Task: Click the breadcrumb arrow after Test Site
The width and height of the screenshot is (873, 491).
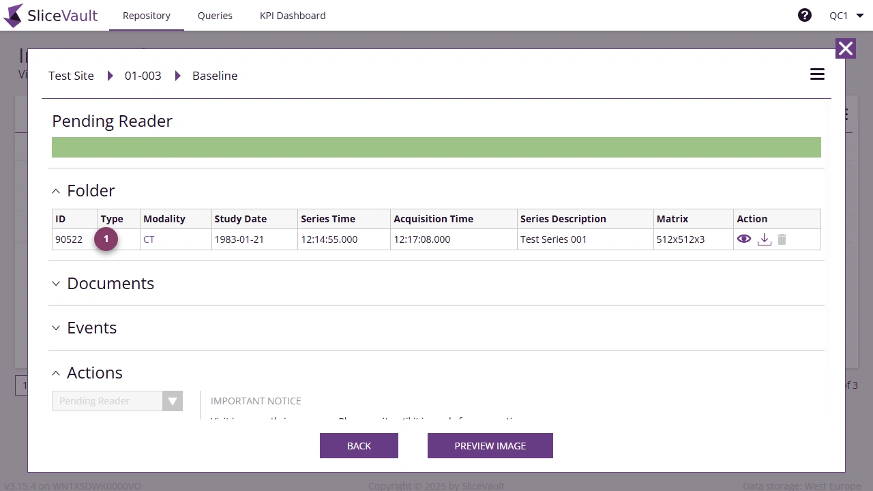Action: point(110,76)
